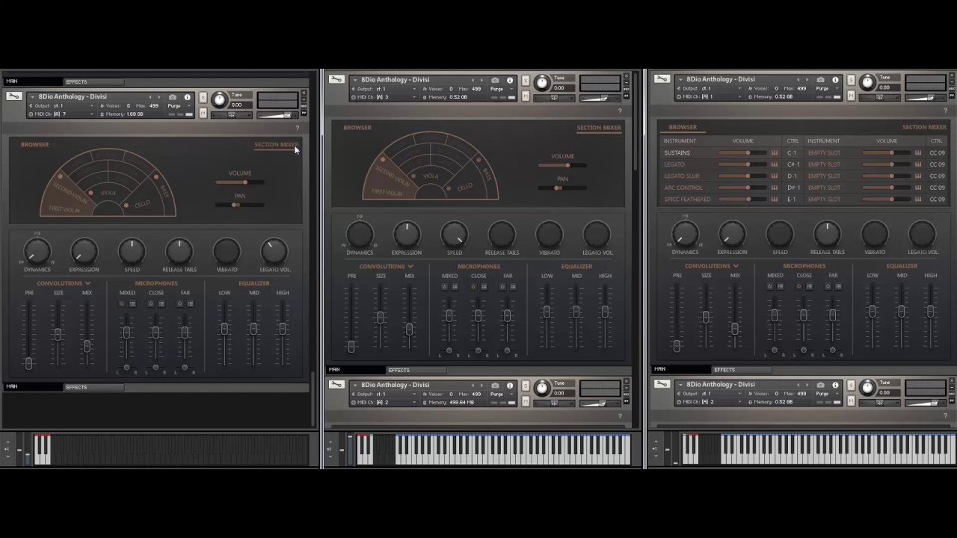
Task: Click wrench icon of right window's upper instrument
Action: pos(662,79)
